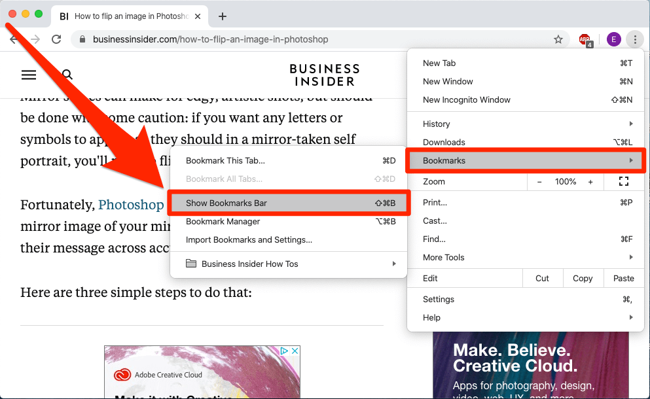
Task: Reload the page with refresh icon
Action: click(56, 39)
